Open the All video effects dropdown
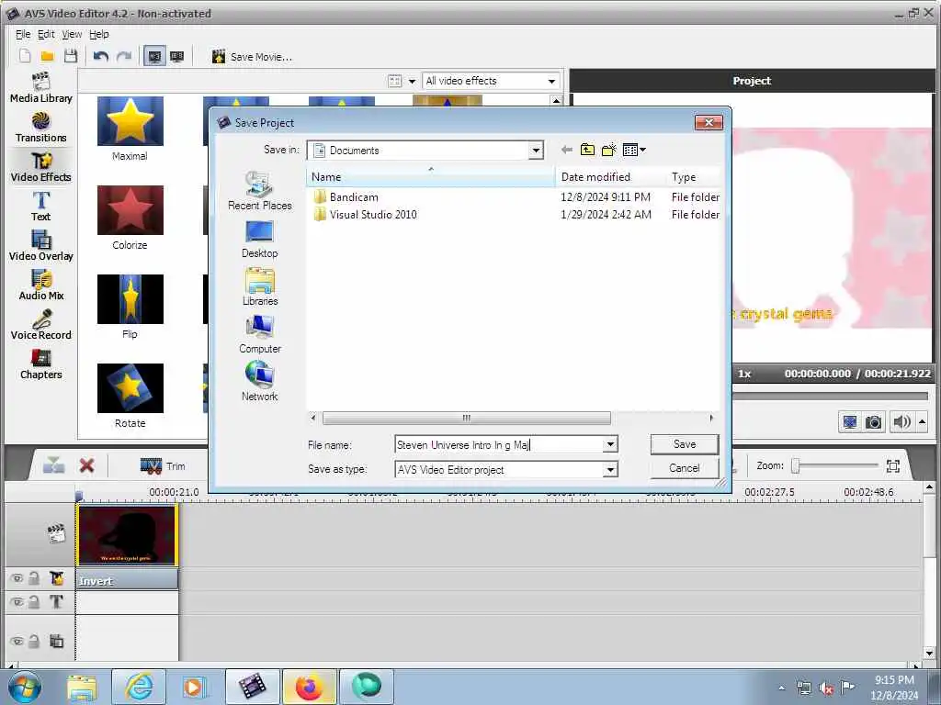Viewport: 941px width, 705px height. click(x=491, y=81)
